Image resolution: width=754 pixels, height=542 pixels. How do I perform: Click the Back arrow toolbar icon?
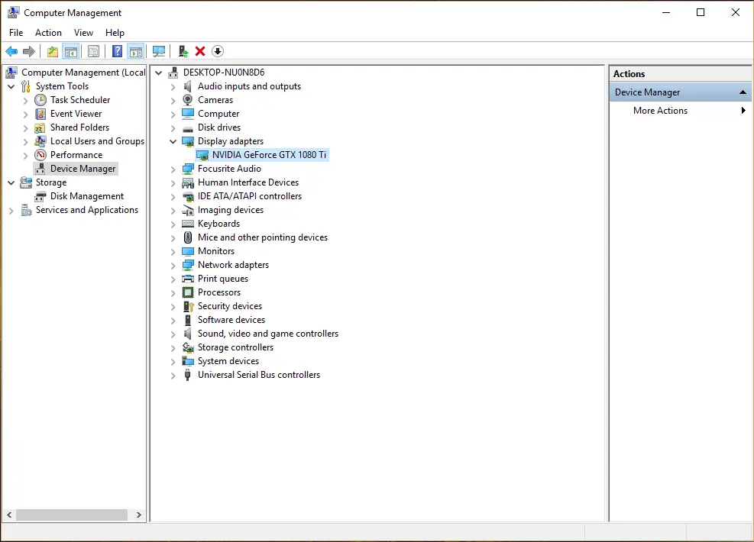(x=11, y=51)
